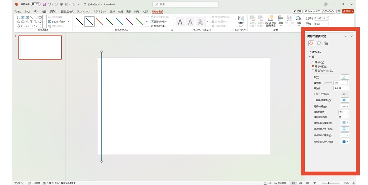
Task: Click the 表示設定 button in status bar
Action: 280,183
